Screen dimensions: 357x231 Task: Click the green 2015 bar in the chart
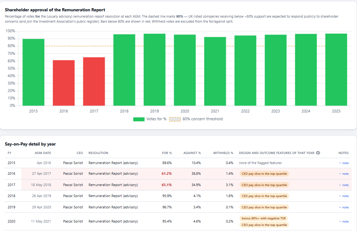click(33, 72)
